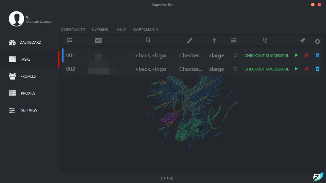The height and width of the screenshot is (183, 326).
Task: Start task 001 with play button
Action: tap(296, 55)
